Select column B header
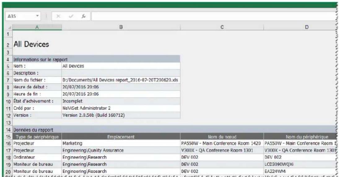Image resolution: width=339 pixels, height=177 pixels. (x=121, y=27)
